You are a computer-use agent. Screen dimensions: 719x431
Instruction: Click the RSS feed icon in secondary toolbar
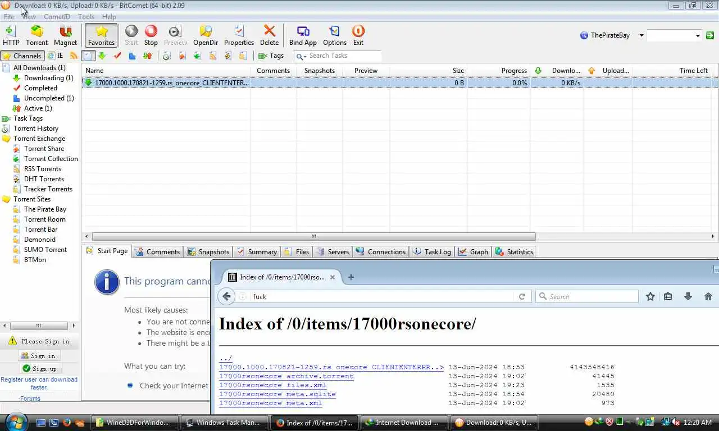point(74,56)
